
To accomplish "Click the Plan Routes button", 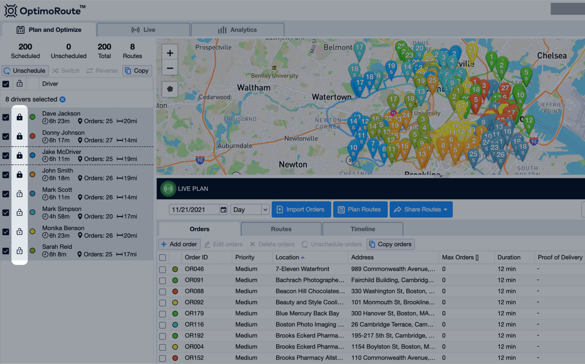I will pos(360,209).
